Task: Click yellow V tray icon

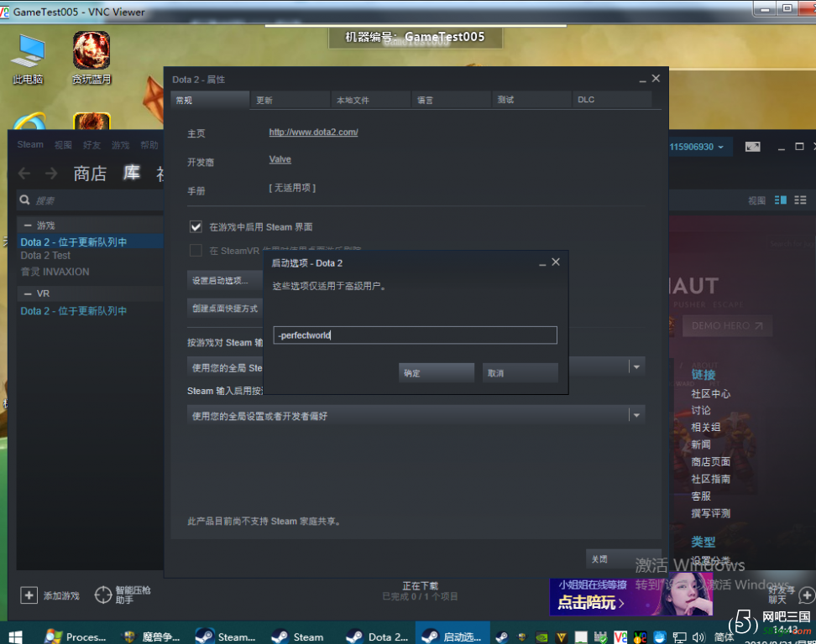Action: pos(562,637)
